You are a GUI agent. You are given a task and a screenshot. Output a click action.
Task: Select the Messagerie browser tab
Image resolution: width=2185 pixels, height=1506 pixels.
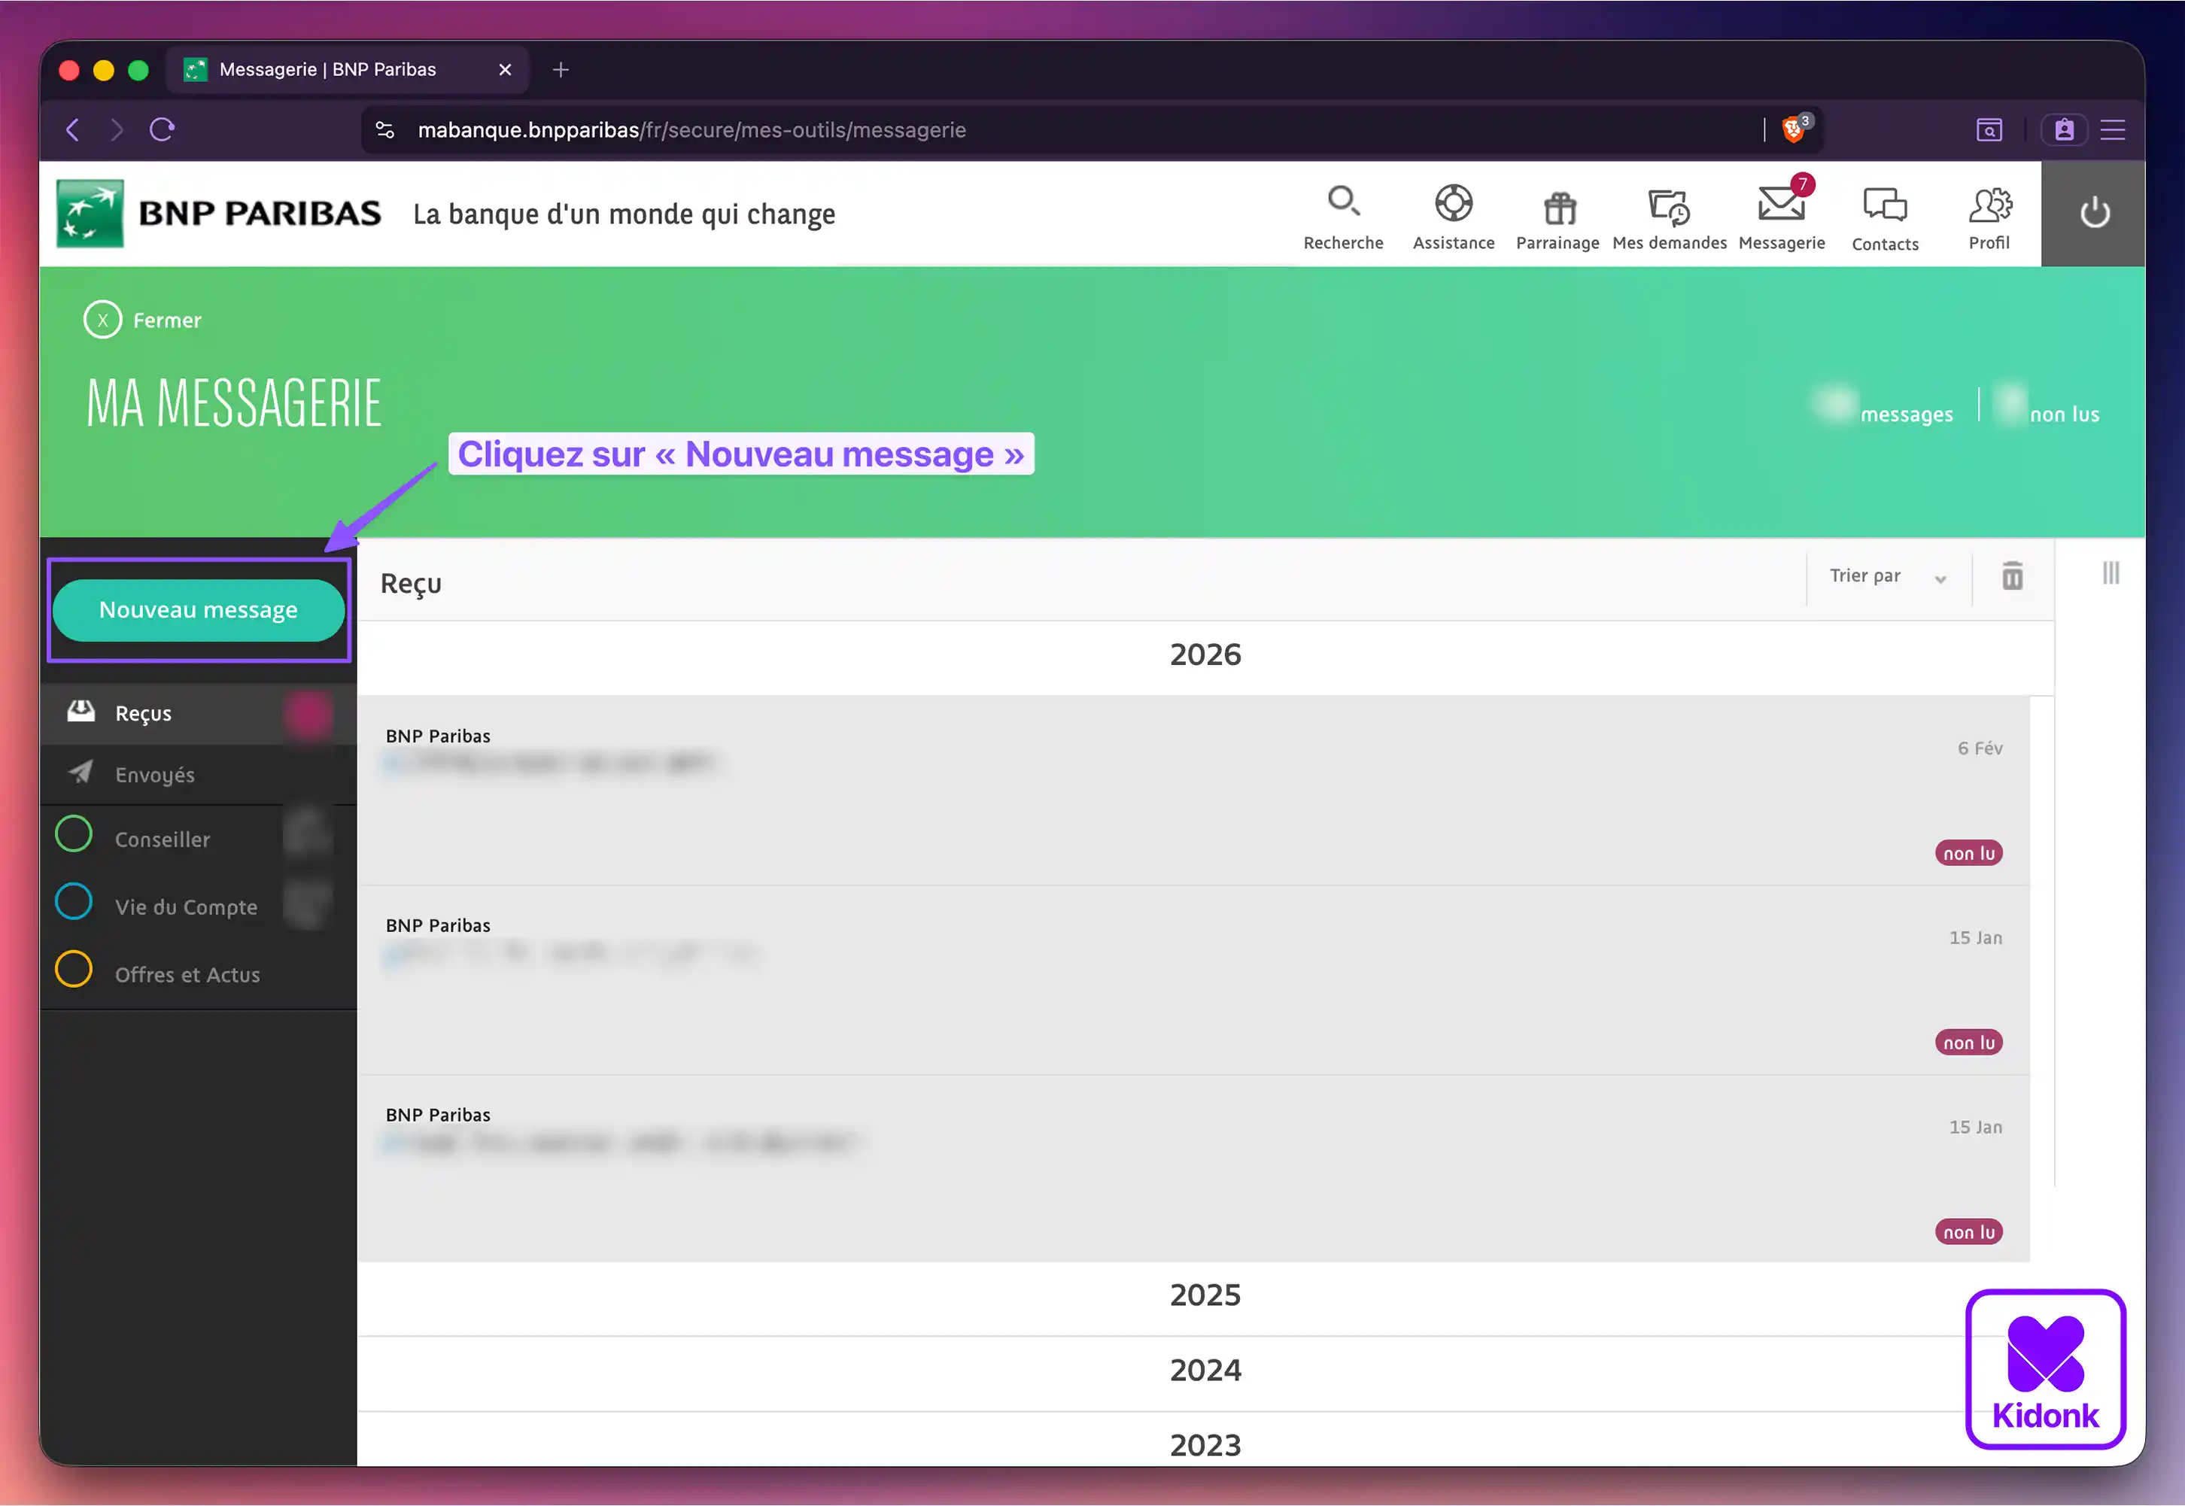[x=346, y=70]
